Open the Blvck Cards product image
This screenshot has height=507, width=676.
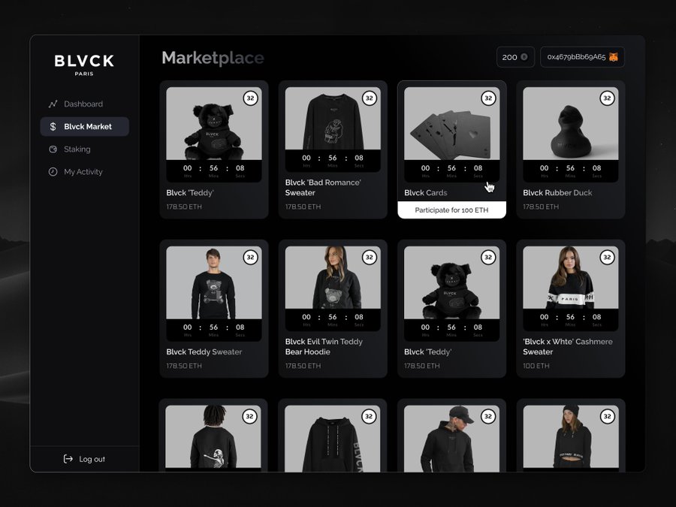pos(452,123)
